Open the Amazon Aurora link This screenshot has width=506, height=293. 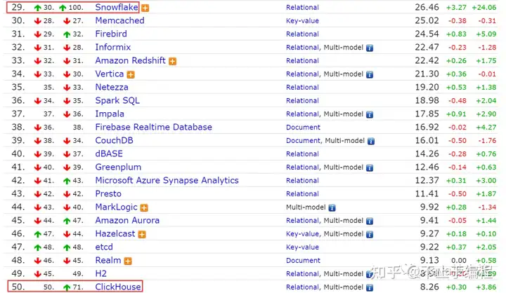(127, 220)
